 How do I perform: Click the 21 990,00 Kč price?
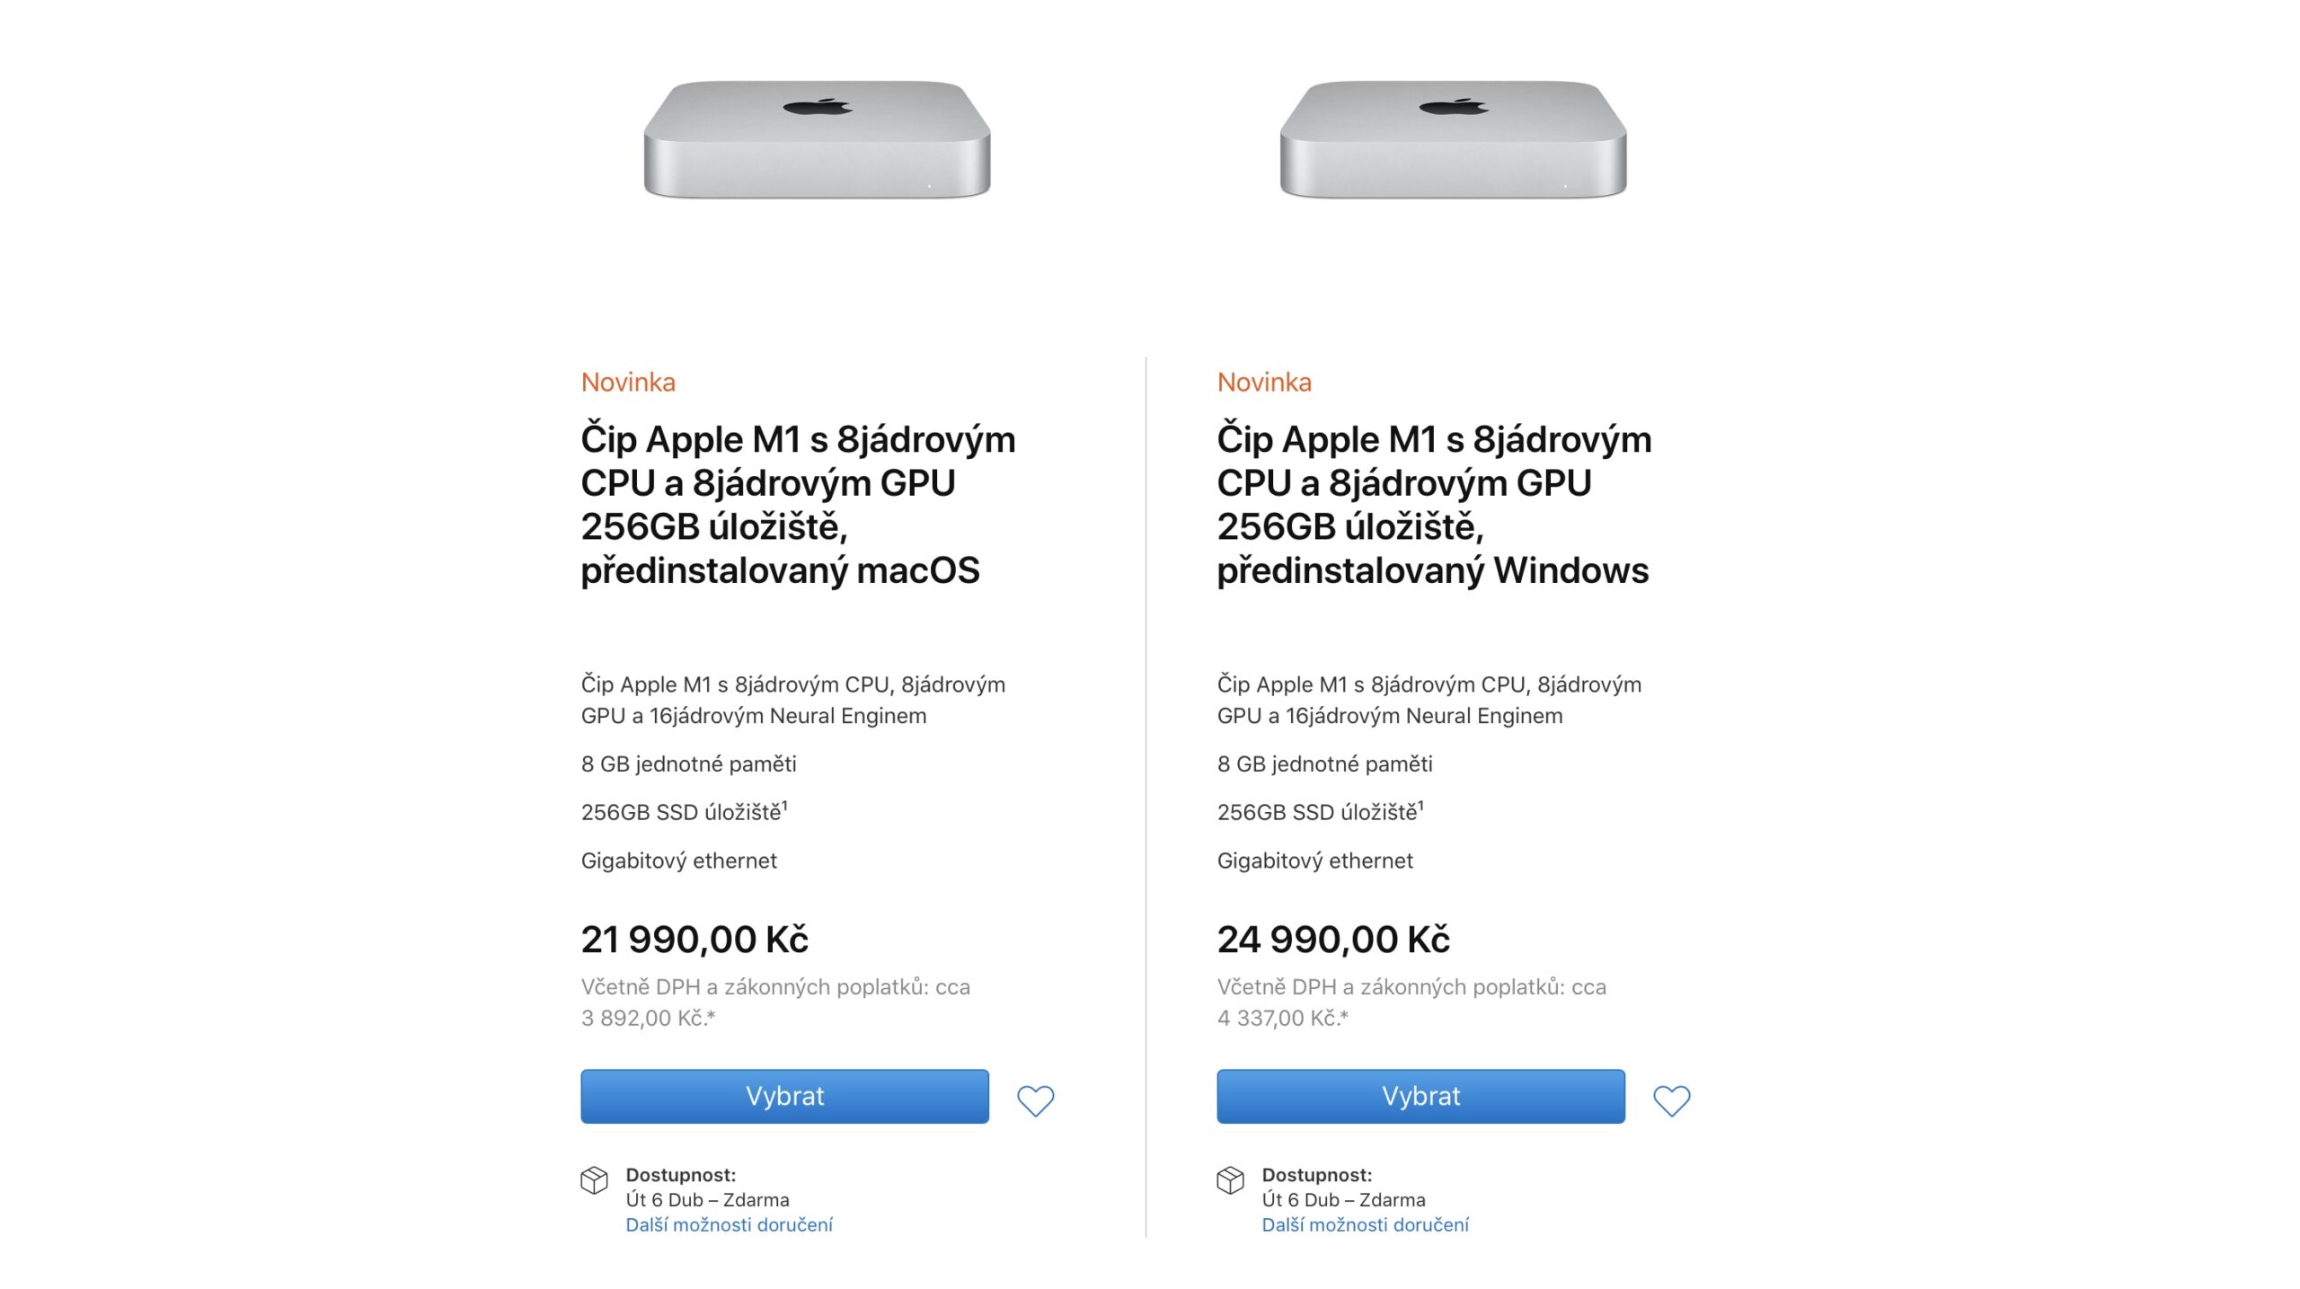coord(694,940)
